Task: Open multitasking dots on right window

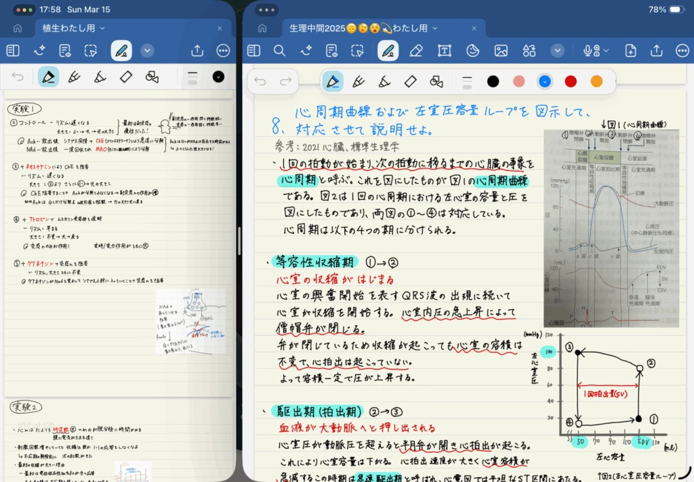Action: point(266,9)
